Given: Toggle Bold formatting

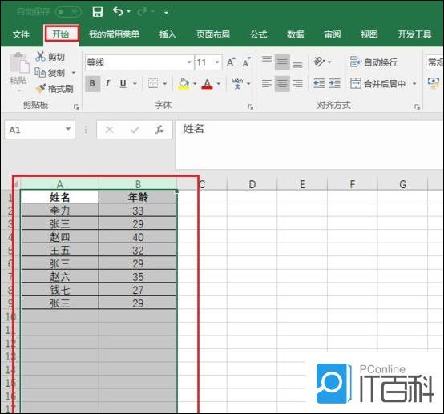Looking at the screenshot, I should click(93, 83).
